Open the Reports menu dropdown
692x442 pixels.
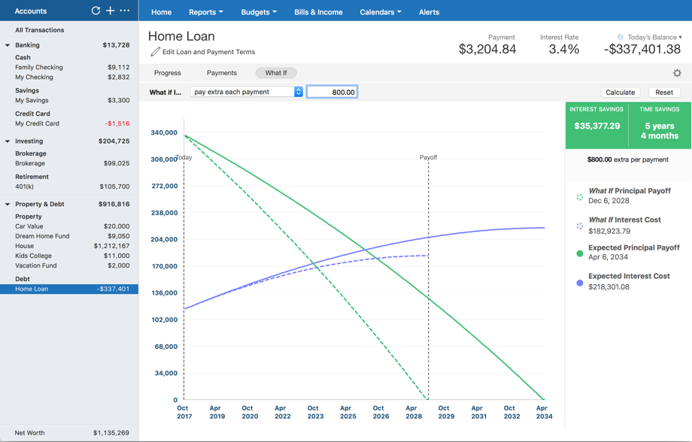[205, 12]
